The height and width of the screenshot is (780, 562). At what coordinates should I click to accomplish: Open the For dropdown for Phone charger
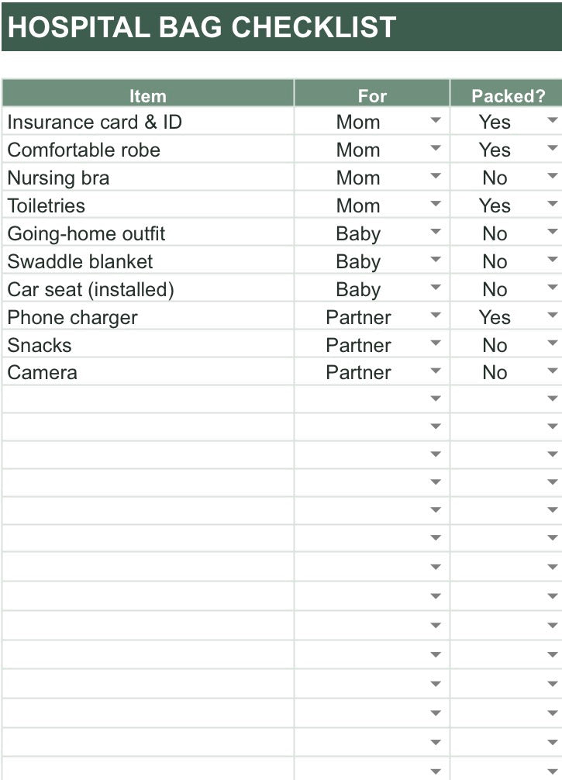[435, 315]
